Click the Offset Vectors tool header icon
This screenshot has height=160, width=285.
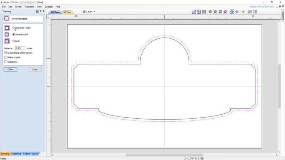coord(7,19)
